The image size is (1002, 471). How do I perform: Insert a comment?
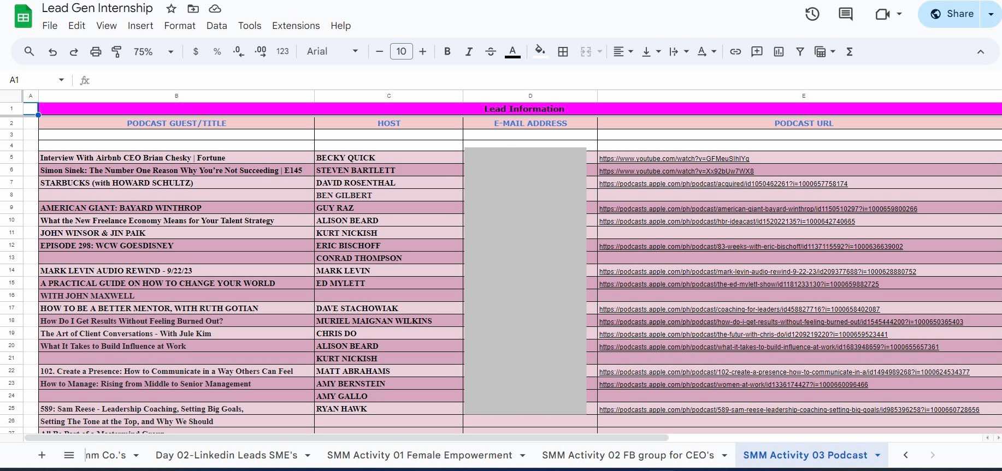coord(757,52)
